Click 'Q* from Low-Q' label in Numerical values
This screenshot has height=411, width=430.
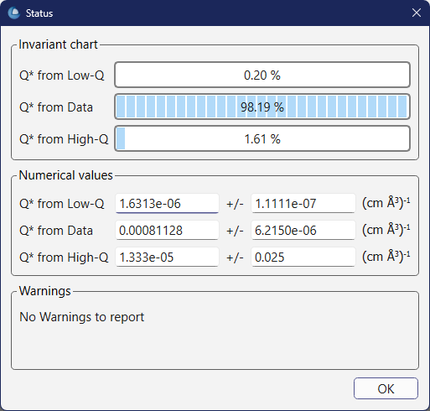click(62, 204)
